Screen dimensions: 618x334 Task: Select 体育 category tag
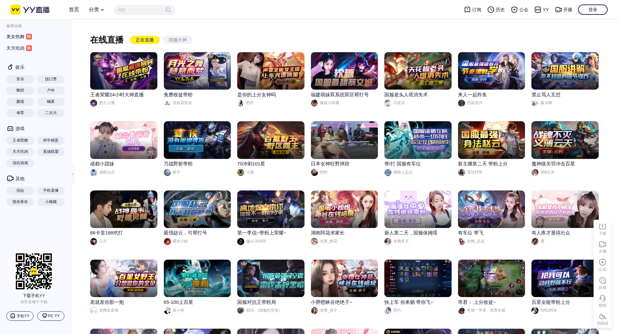click(20, 113)
